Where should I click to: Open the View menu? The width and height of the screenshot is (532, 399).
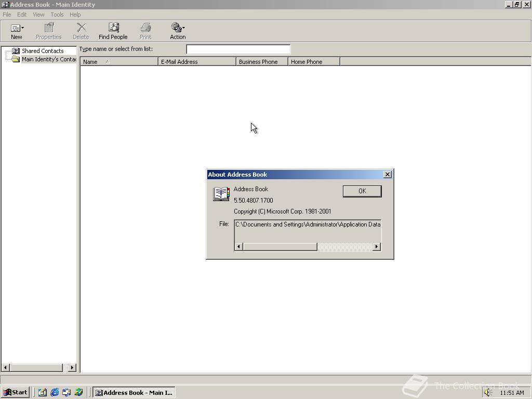(38, 15)
